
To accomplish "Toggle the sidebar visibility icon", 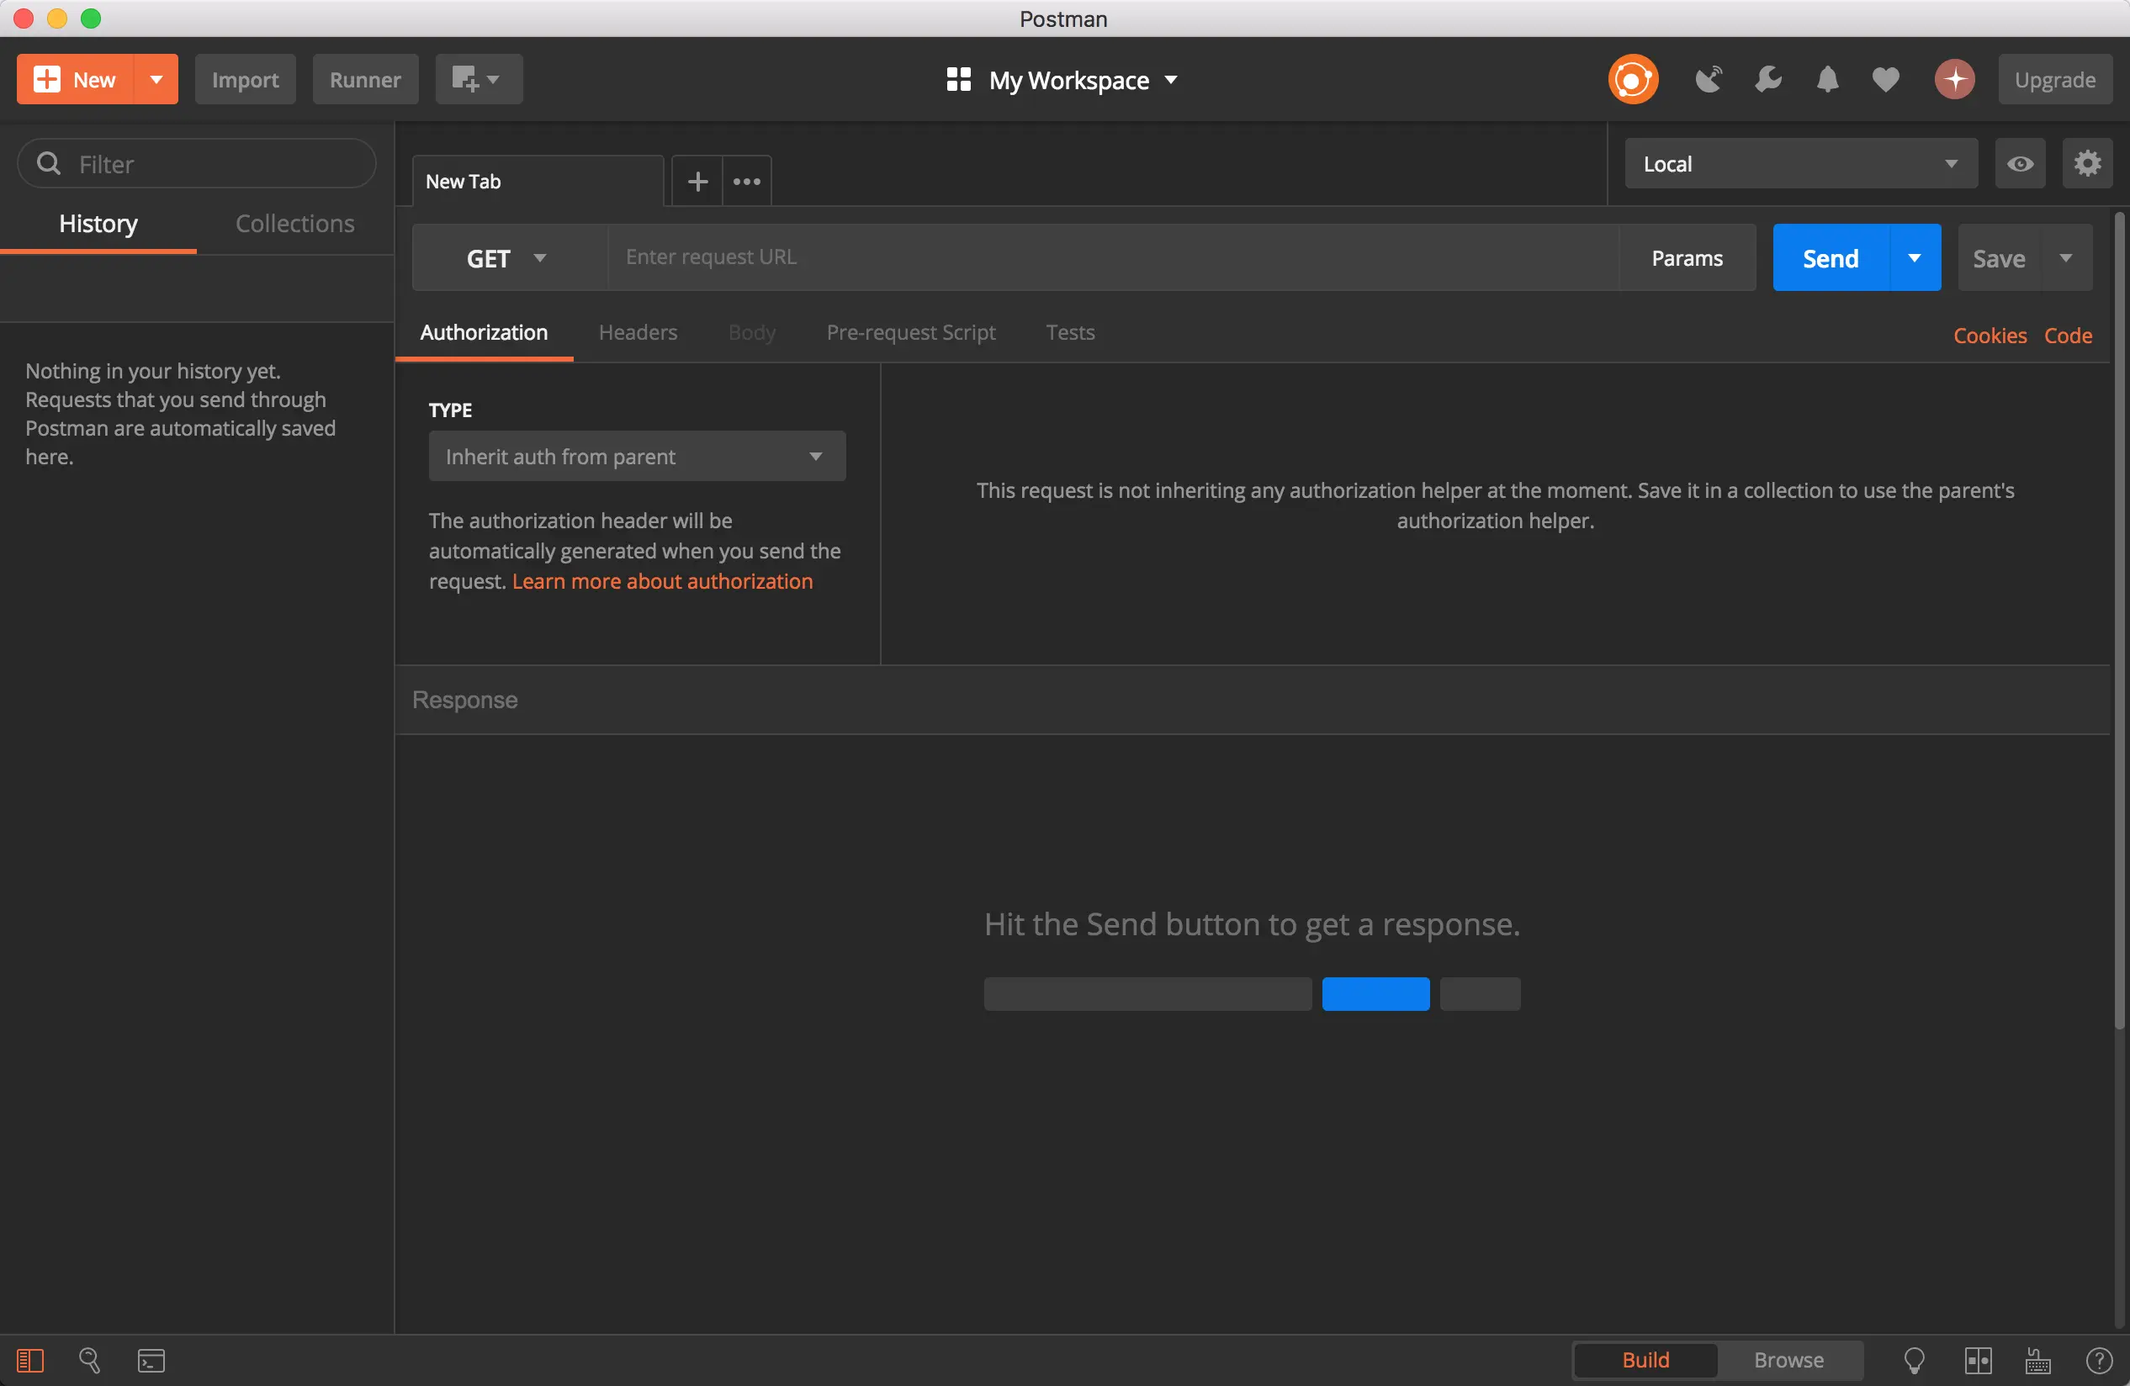I will [29, 1360].
